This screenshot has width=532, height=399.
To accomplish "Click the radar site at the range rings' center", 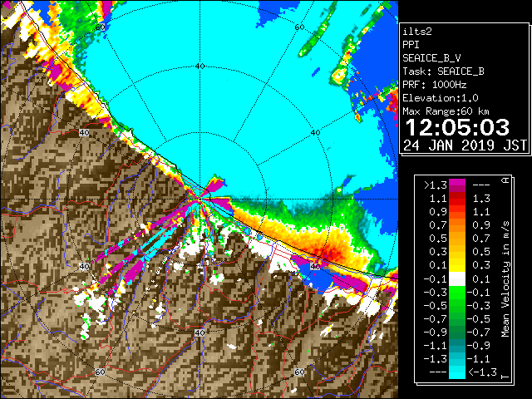I will [199, 199].
